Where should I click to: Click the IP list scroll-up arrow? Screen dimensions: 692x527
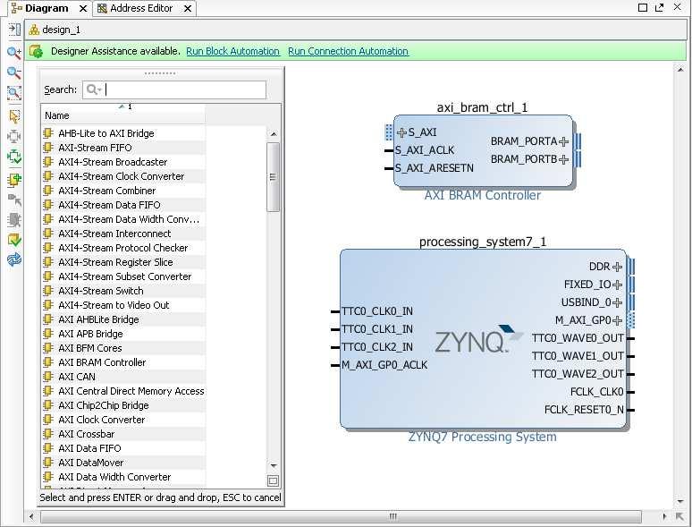click(x=274, y=134)
